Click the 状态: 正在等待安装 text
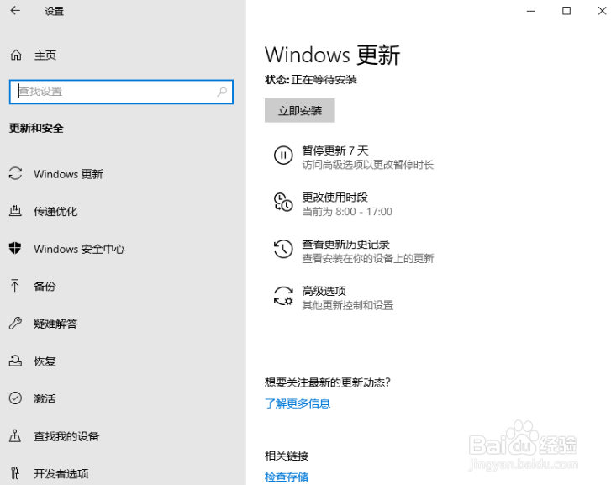Viewport: 611px width, 485px height. click(311, 80)
